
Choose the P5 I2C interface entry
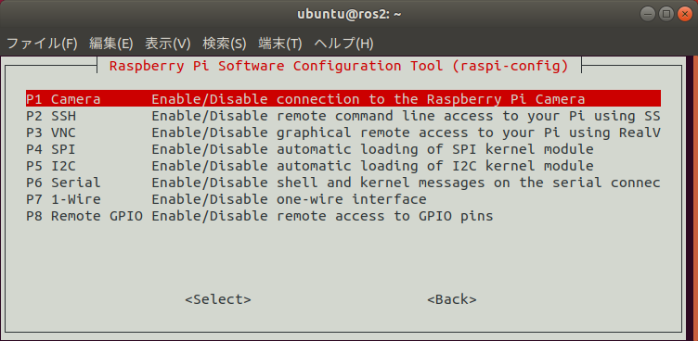pyautogui.click(x=343, y=166)
